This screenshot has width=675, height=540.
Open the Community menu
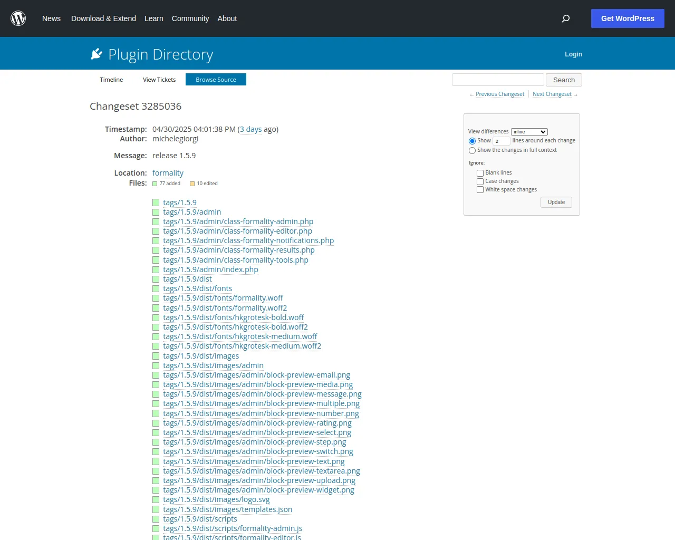(190, 18)
